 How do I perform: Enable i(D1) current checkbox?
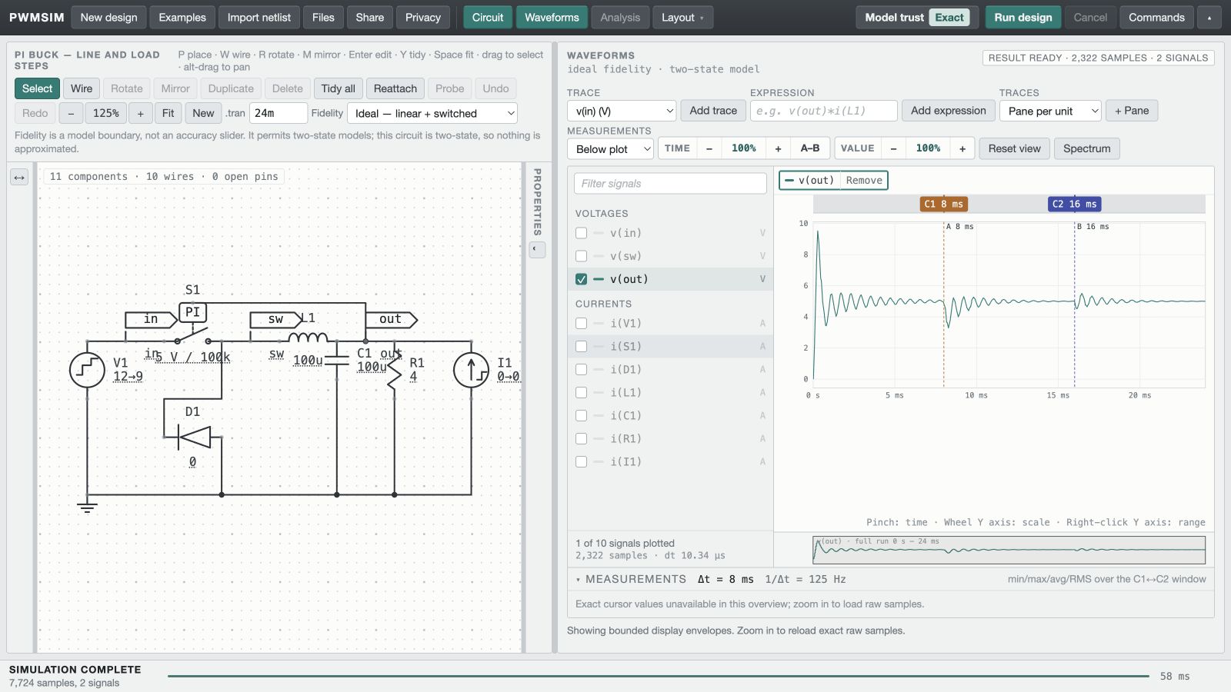[x=581, y=370]
